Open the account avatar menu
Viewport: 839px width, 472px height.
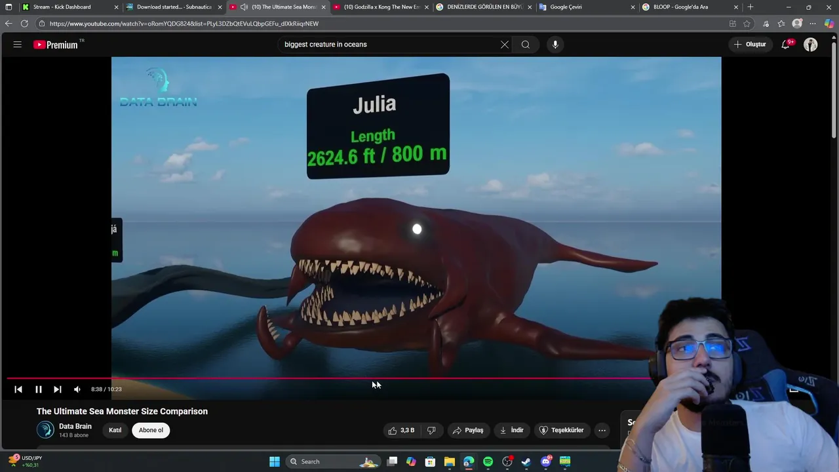click(811, 45)
